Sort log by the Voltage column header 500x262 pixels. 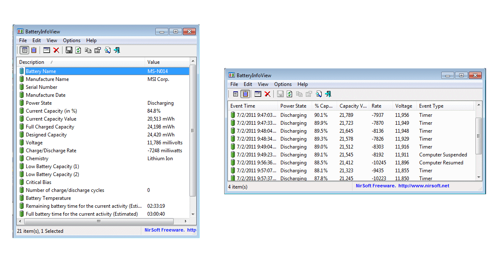pos(403,106)
